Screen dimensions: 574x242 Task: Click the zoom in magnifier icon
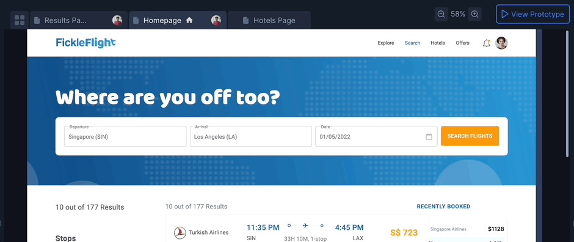(474, 14)
